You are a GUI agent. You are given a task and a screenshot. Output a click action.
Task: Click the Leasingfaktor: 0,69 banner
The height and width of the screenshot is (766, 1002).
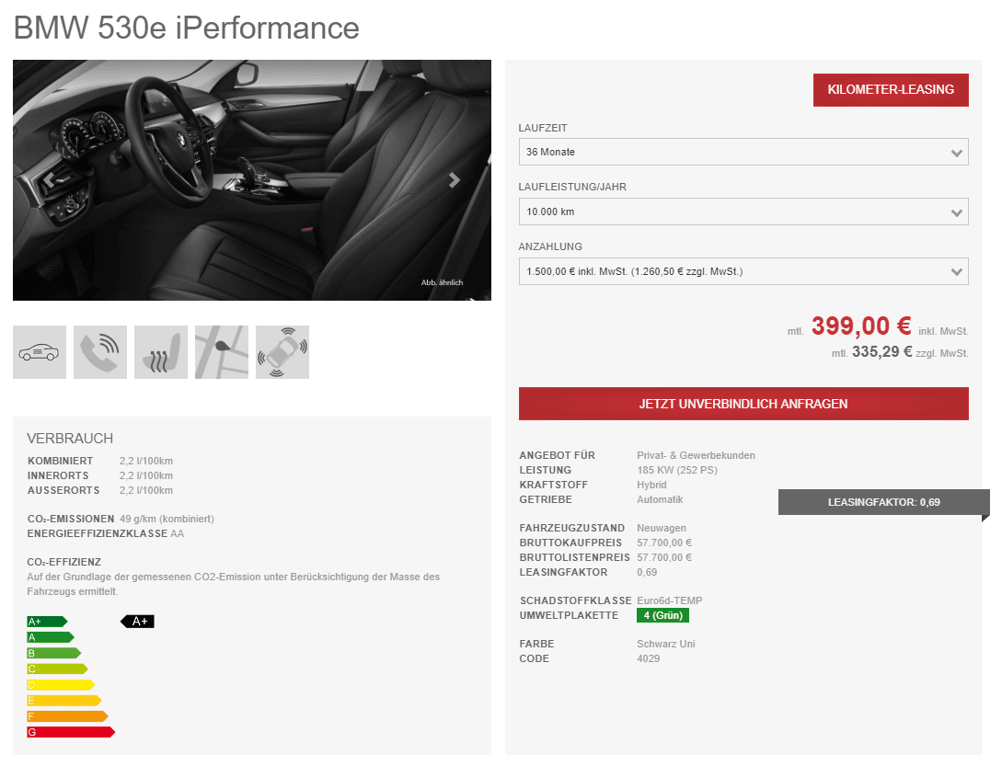[x=884, y=502]
